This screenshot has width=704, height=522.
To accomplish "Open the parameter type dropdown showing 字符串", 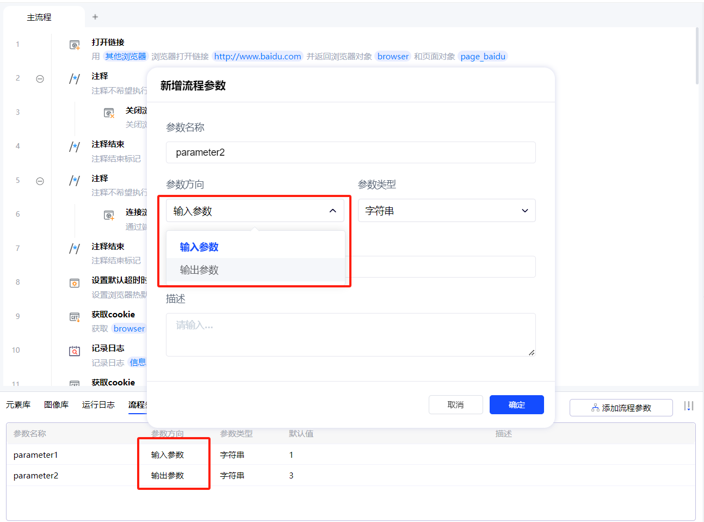I will click(x=446, y=211).
